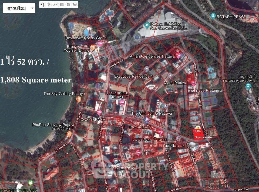Viewport: 259px width, 192px height.
Task: Click the Cosy Beach View grey pin
Action: pyautogui.click(x=116, y=161)
